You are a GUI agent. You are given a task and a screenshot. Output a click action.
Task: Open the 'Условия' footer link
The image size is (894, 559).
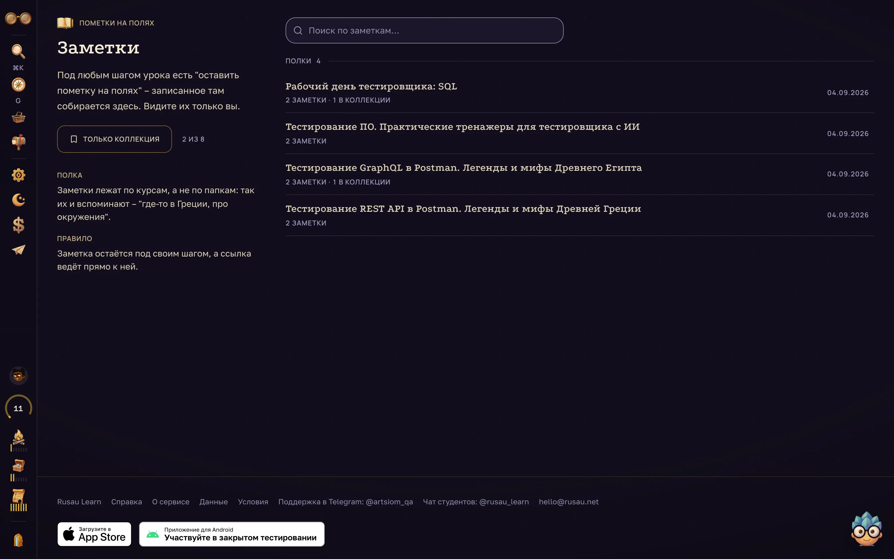(x=253, y=502)
